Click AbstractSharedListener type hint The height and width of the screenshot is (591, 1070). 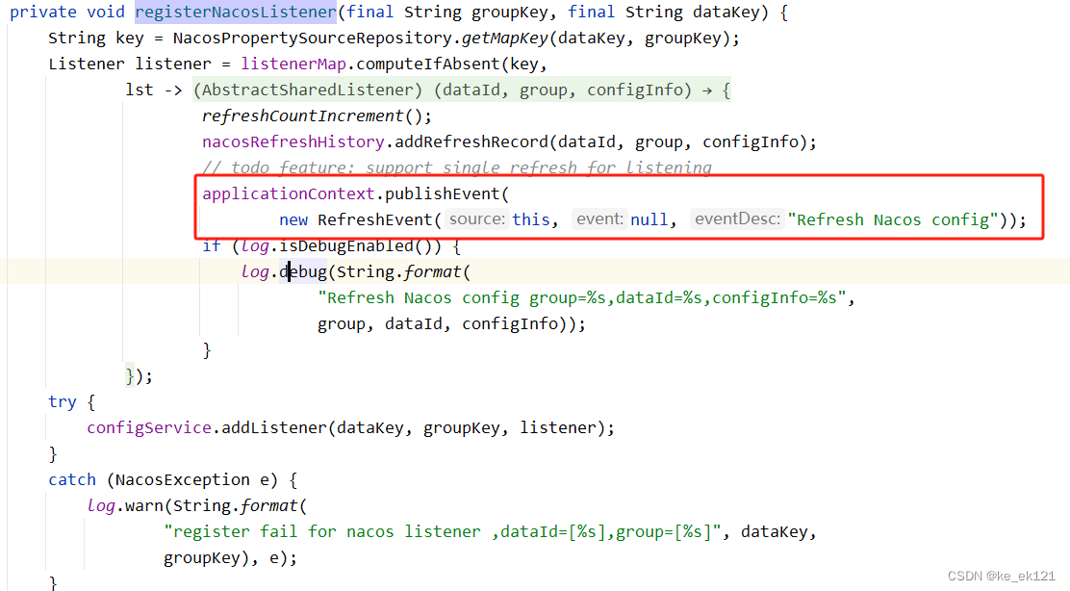pyautogui.click(x=308, y=90)
